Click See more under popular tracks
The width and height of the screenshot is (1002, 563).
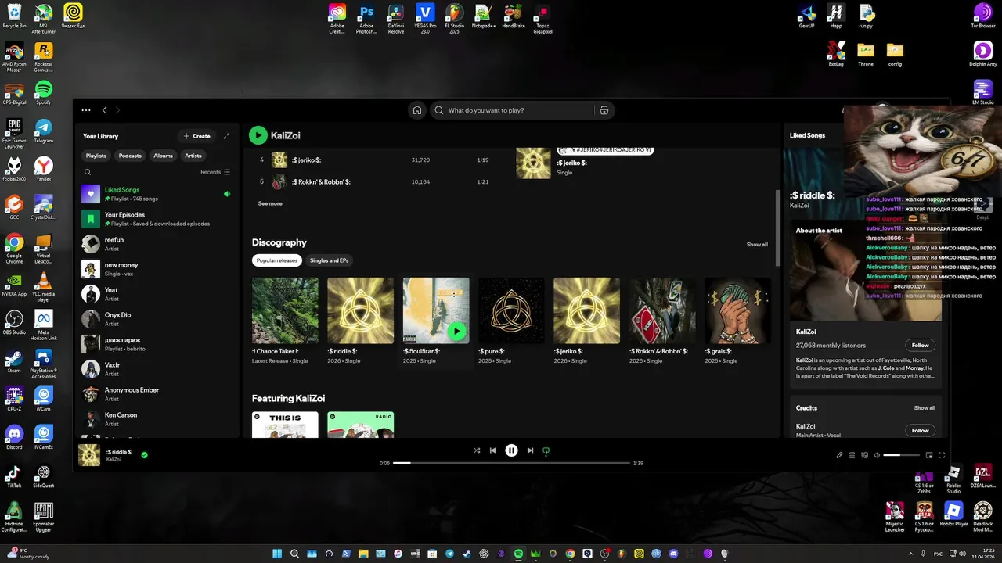click(x=270, y=203)
